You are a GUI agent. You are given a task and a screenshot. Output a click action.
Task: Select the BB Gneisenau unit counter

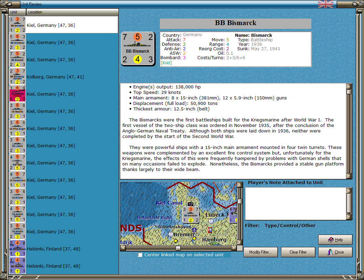click(x=17, y=42)
